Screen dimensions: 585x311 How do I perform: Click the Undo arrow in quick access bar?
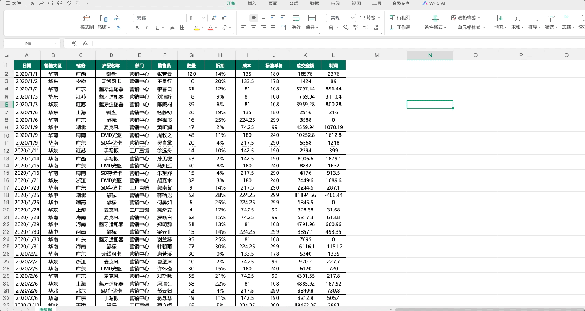[69, 3]
